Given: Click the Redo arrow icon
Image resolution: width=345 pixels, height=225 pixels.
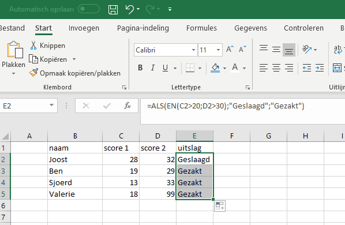Looking at the screenshot, I should (150, 9).
